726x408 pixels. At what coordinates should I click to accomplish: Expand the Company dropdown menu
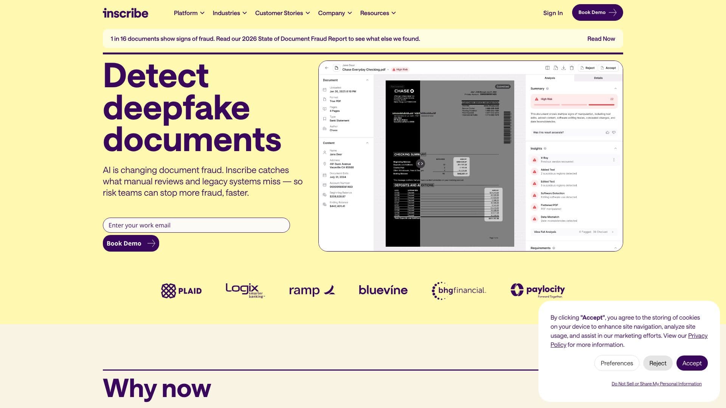click(335, 13)
